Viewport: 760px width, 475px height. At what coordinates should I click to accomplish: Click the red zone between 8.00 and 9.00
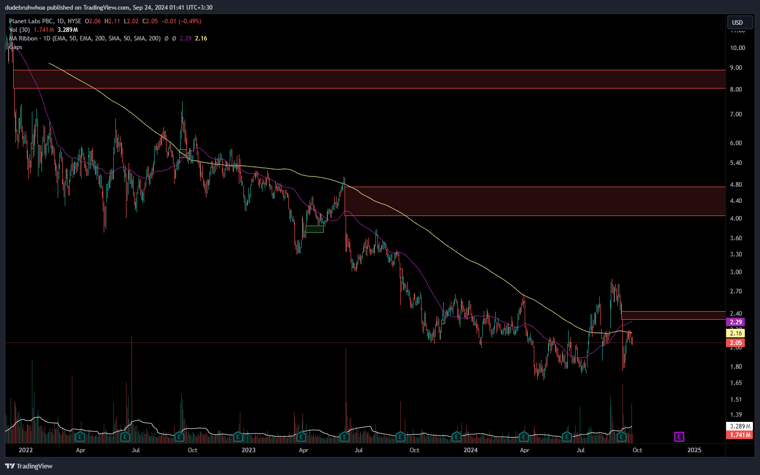(369, 79)
